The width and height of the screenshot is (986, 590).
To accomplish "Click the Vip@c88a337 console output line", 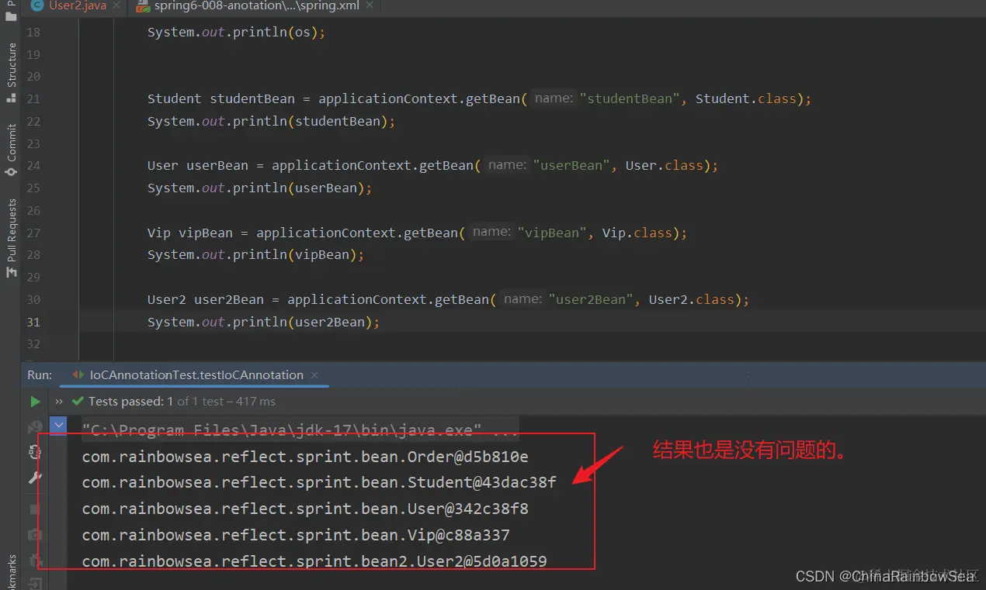I will coord(296,535).
